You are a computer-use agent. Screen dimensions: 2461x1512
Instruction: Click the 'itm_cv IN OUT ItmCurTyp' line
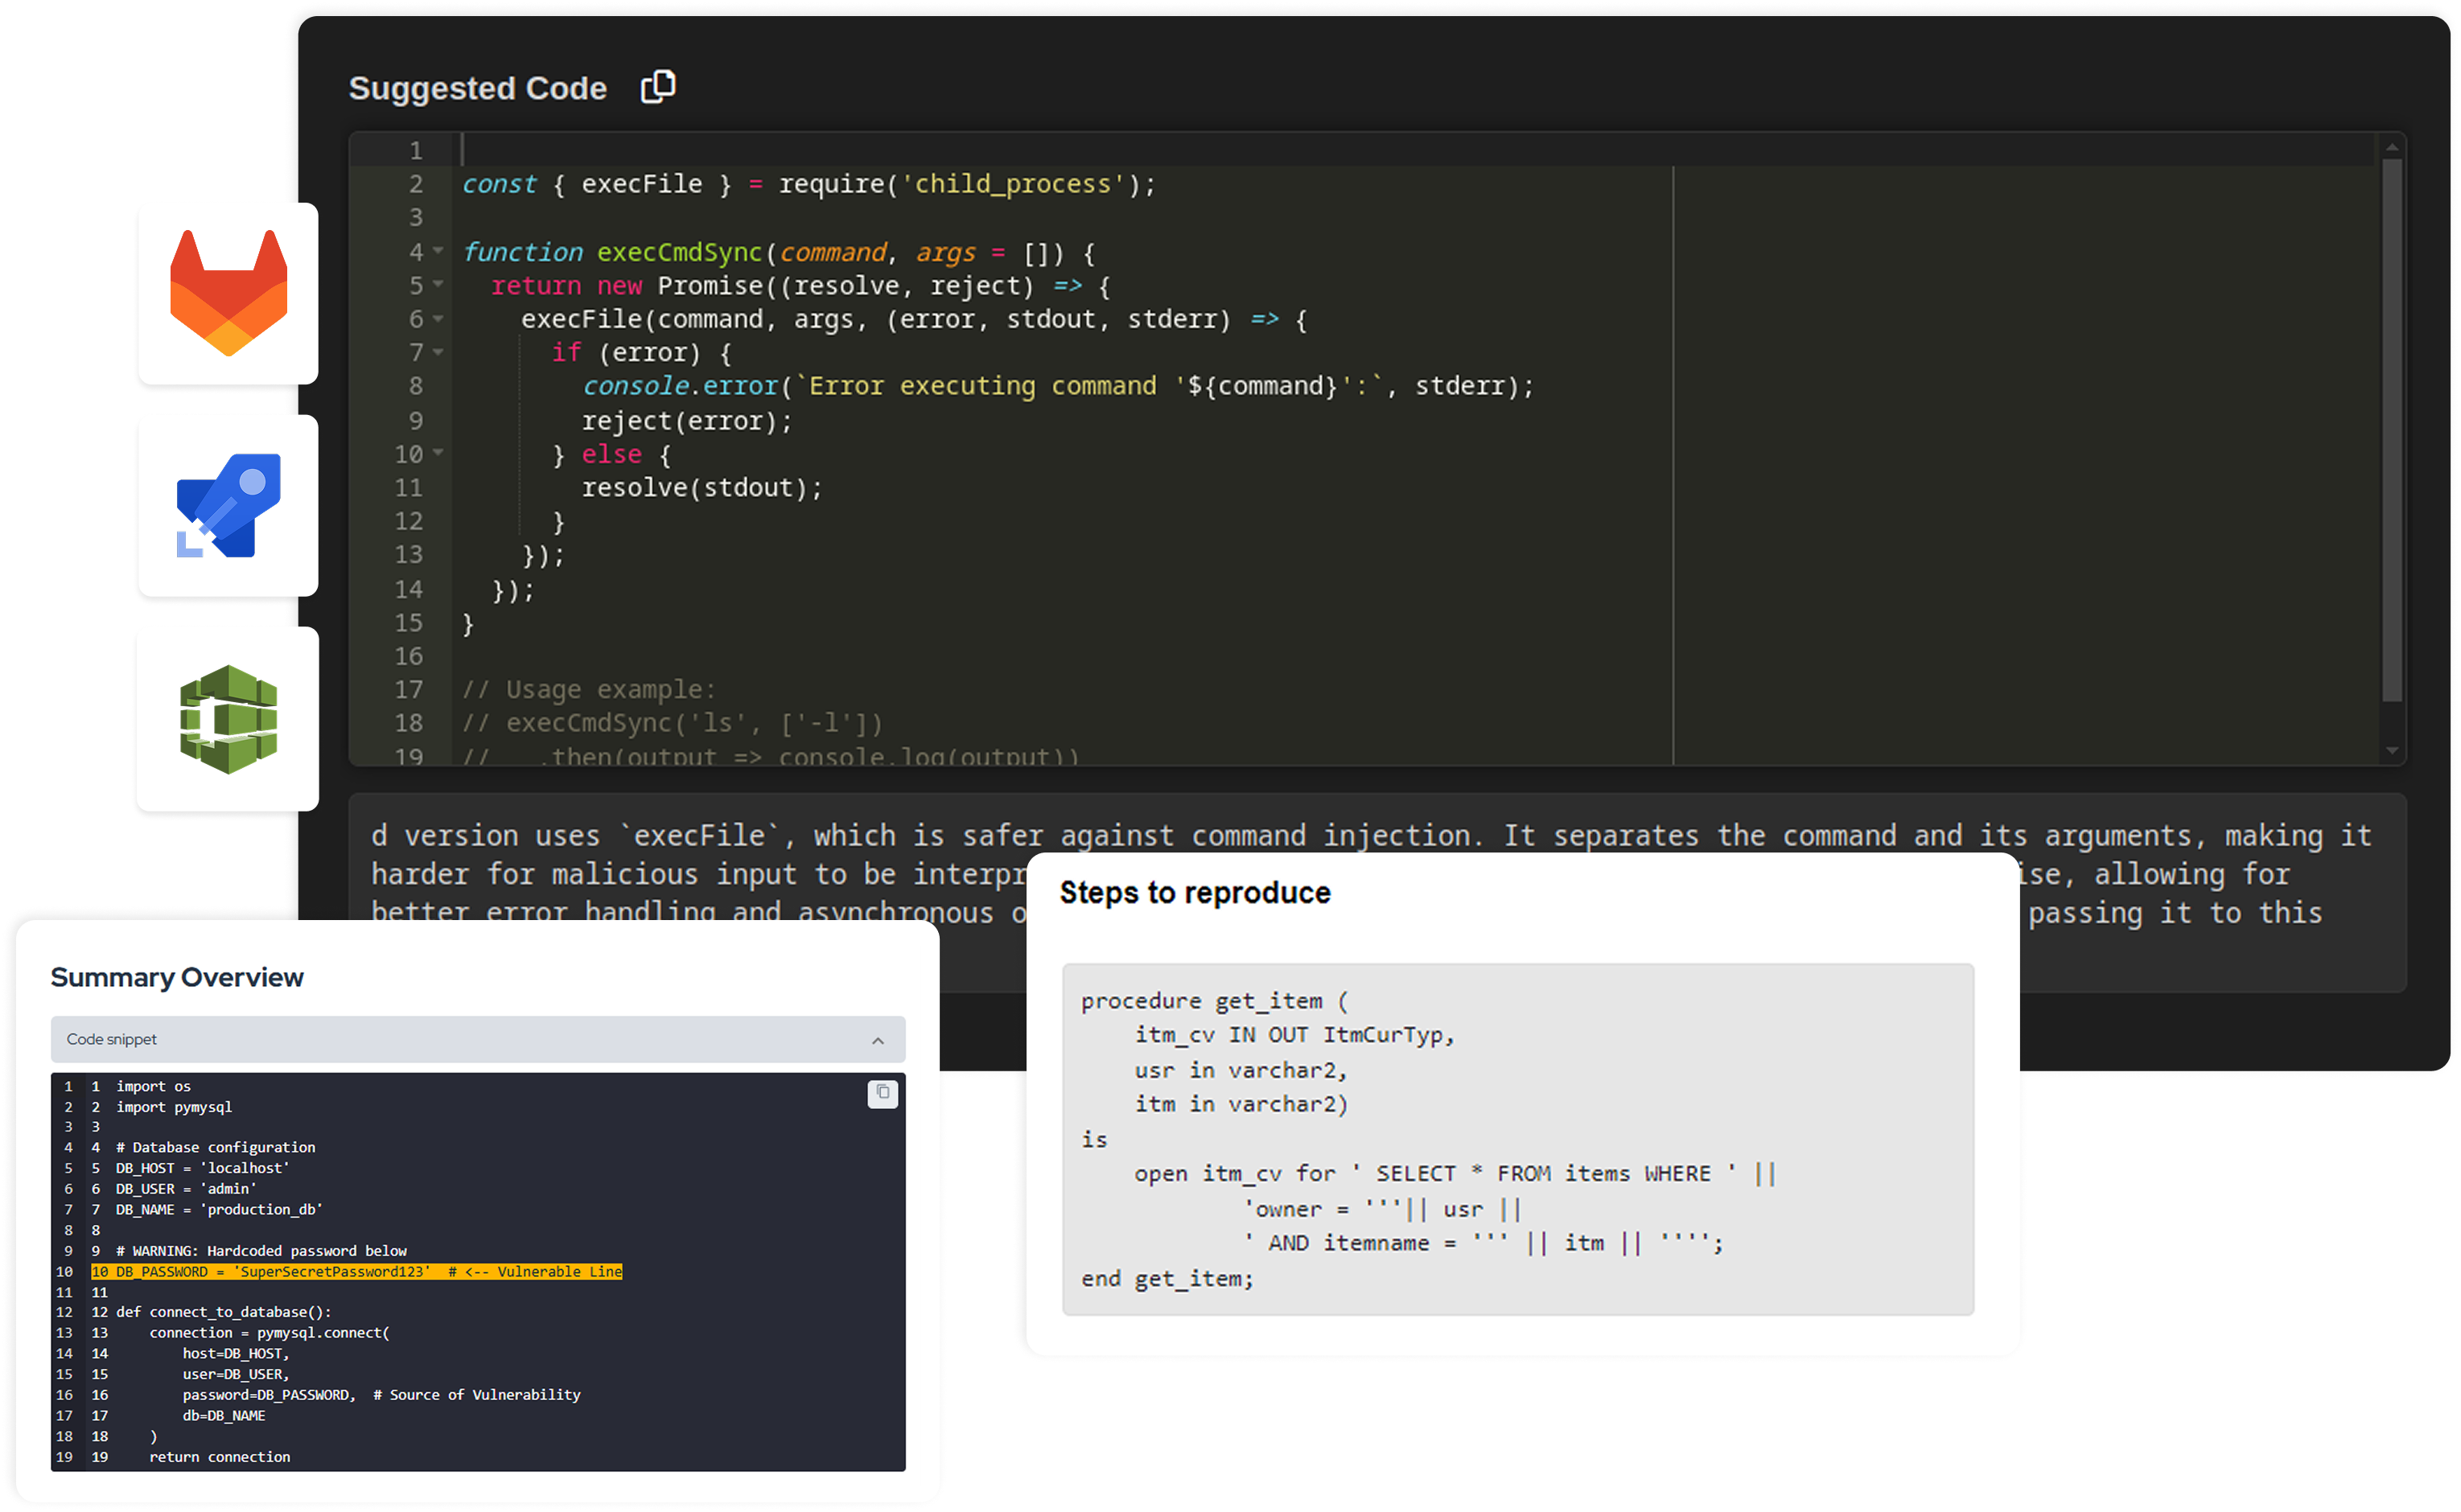[1294, 1035]
